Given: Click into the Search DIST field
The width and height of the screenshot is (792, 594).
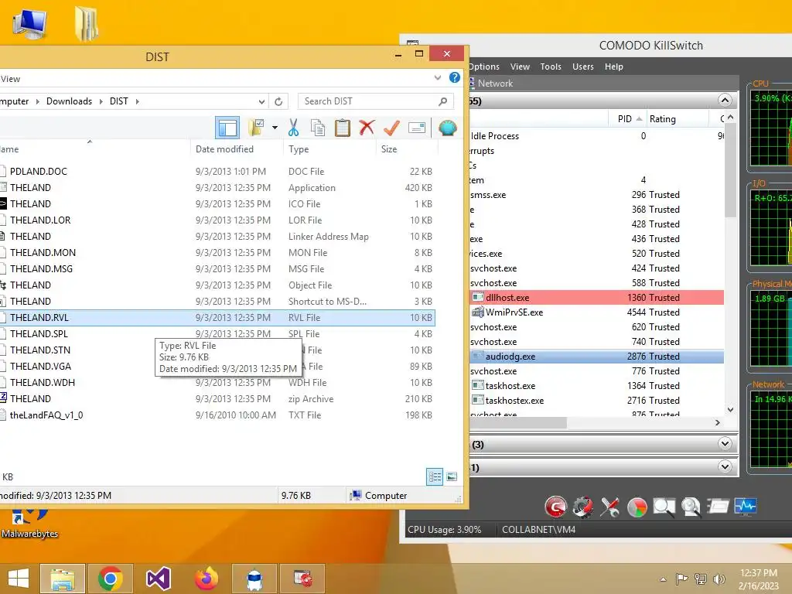Looking at the screenshot, I should point(375,101).
